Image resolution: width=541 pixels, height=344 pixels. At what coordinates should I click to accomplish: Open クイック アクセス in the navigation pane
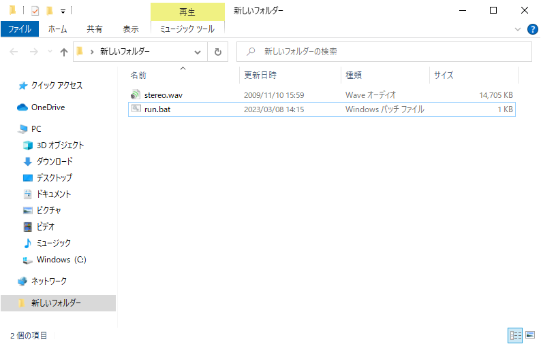[57, 86]
